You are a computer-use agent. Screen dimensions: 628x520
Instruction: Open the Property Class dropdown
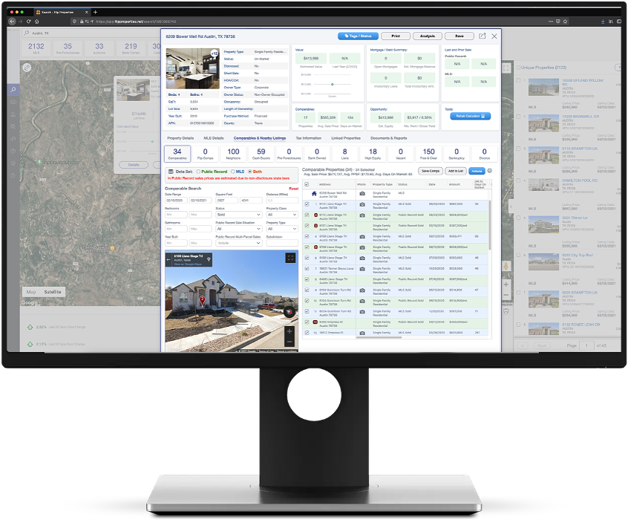pyautogui.click(x=282, y=215)
